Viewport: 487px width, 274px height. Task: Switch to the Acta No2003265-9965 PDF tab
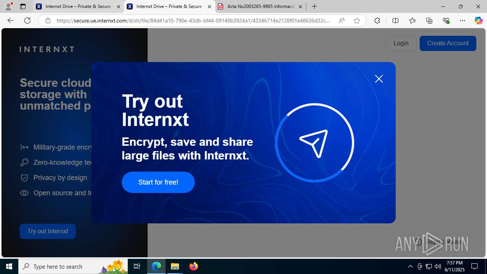pos(261,6)
